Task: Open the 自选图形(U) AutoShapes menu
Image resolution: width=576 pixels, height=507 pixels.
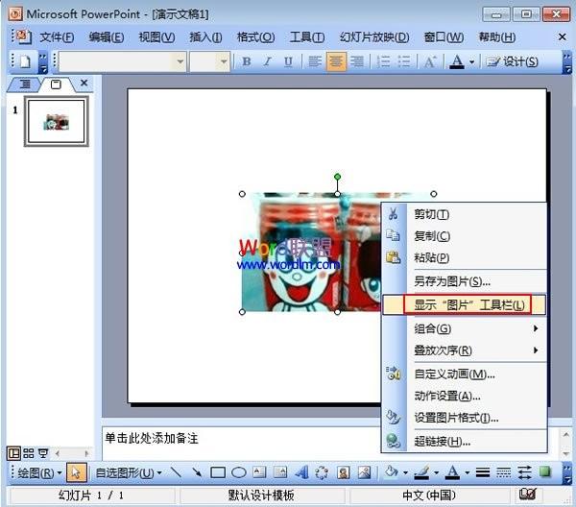Action: pos(129,472)
